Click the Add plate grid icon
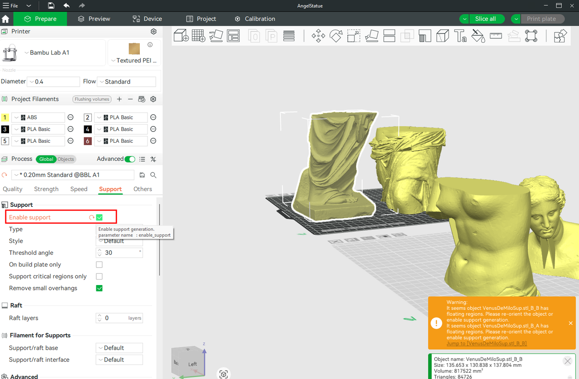The width and height of the screenshot is (579, 379). point(199,36)
